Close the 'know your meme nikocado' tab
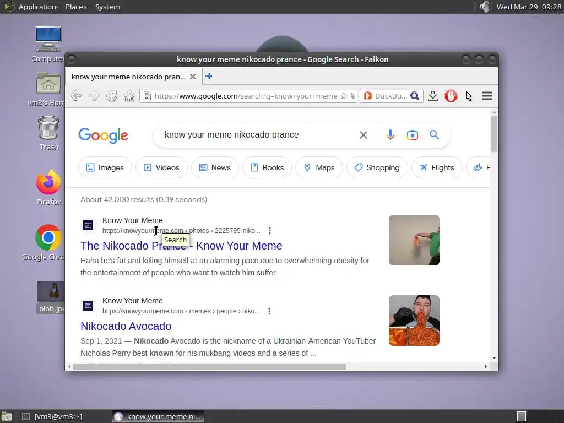Viewport: 564px width, 423px height. [193, 77]
